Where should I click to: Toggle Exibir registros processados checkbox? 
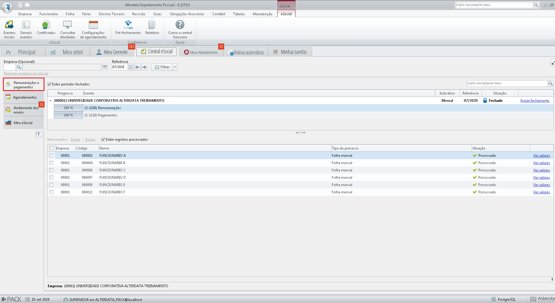click(103, 140)
